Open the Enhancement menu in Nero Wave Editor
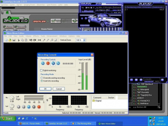This screenshot has width=168, height=126. click(52, 36)
